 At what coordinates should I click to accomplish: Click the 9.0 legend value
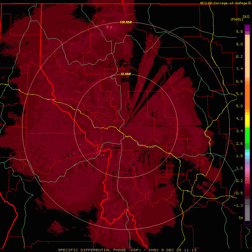coord(239,44)
